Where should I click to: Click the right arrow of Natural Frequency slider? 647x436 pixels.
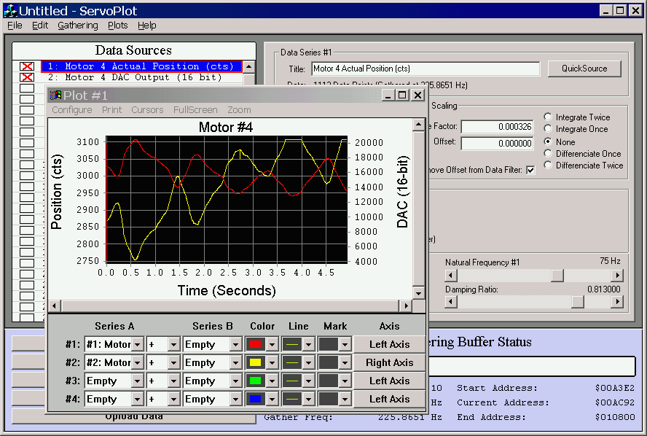click(617, 276)
